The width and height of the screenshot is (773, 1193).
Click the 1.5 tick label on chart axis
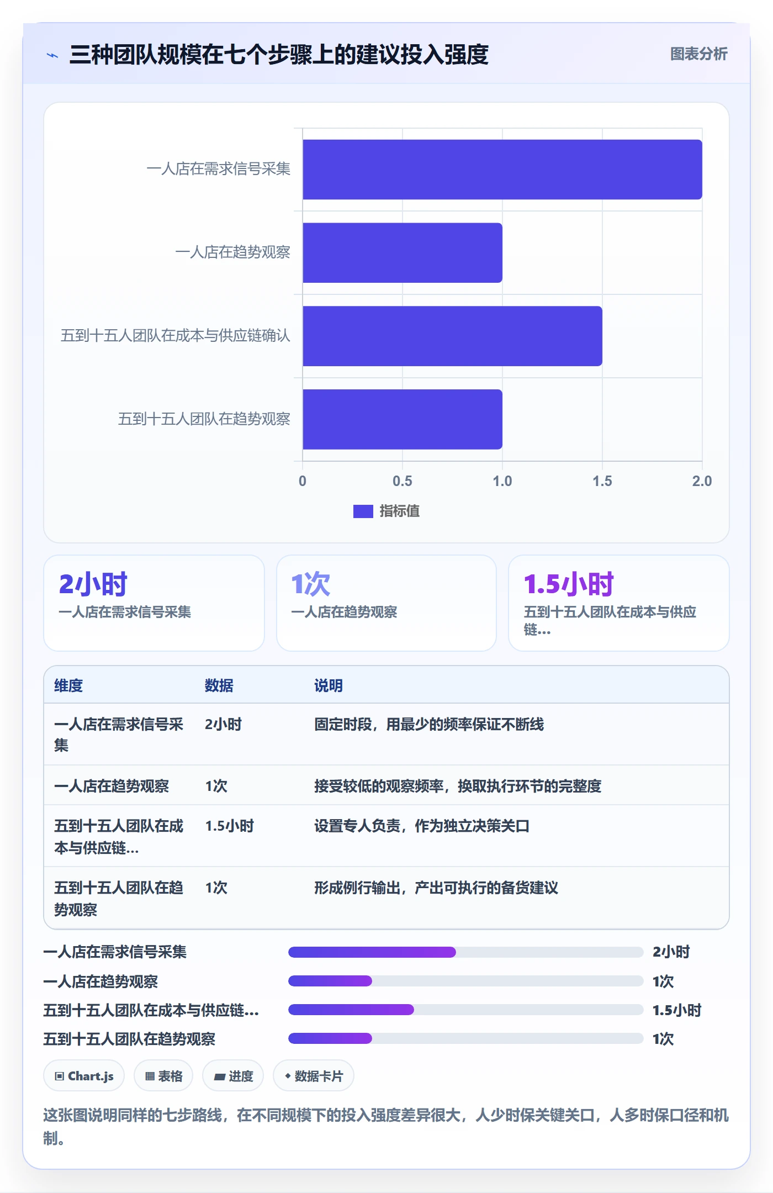click(x=602, y=481)
